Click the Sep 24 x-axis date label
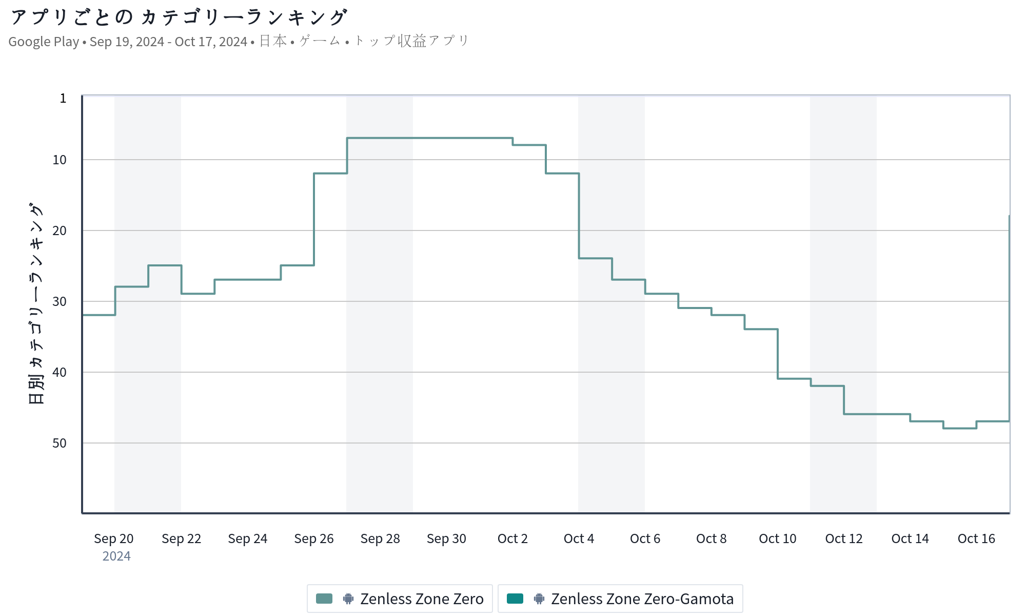This screenshot has height=616, width=1026. [x=248, y=538]
